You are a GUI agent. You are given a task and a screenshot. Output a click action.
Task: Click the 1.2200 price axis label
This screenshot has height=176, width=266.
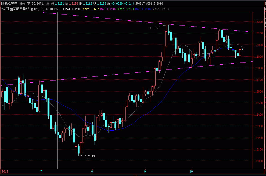[x=258, y=138]
